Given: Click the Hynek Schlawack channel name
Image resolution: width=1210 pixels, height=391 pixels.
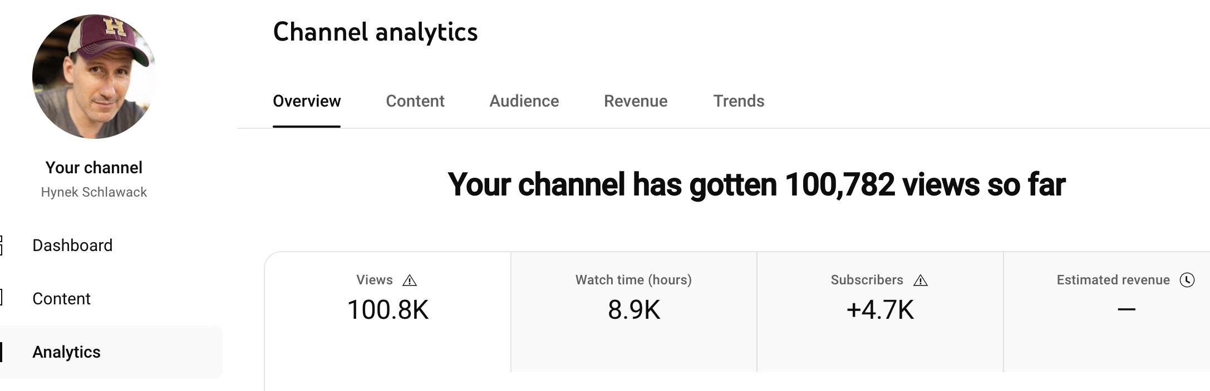Looking at the screenshot, I should [x=94, y=192].
